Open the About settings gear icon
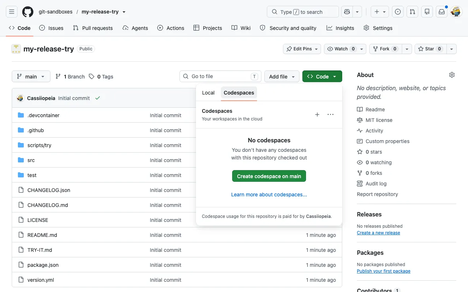Screen dimensions: 468x292 pyautogui.click(x=452, y=75)
